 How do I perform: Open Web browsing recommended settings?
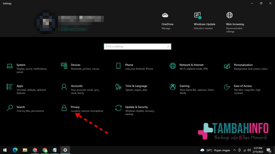point(235,23)
